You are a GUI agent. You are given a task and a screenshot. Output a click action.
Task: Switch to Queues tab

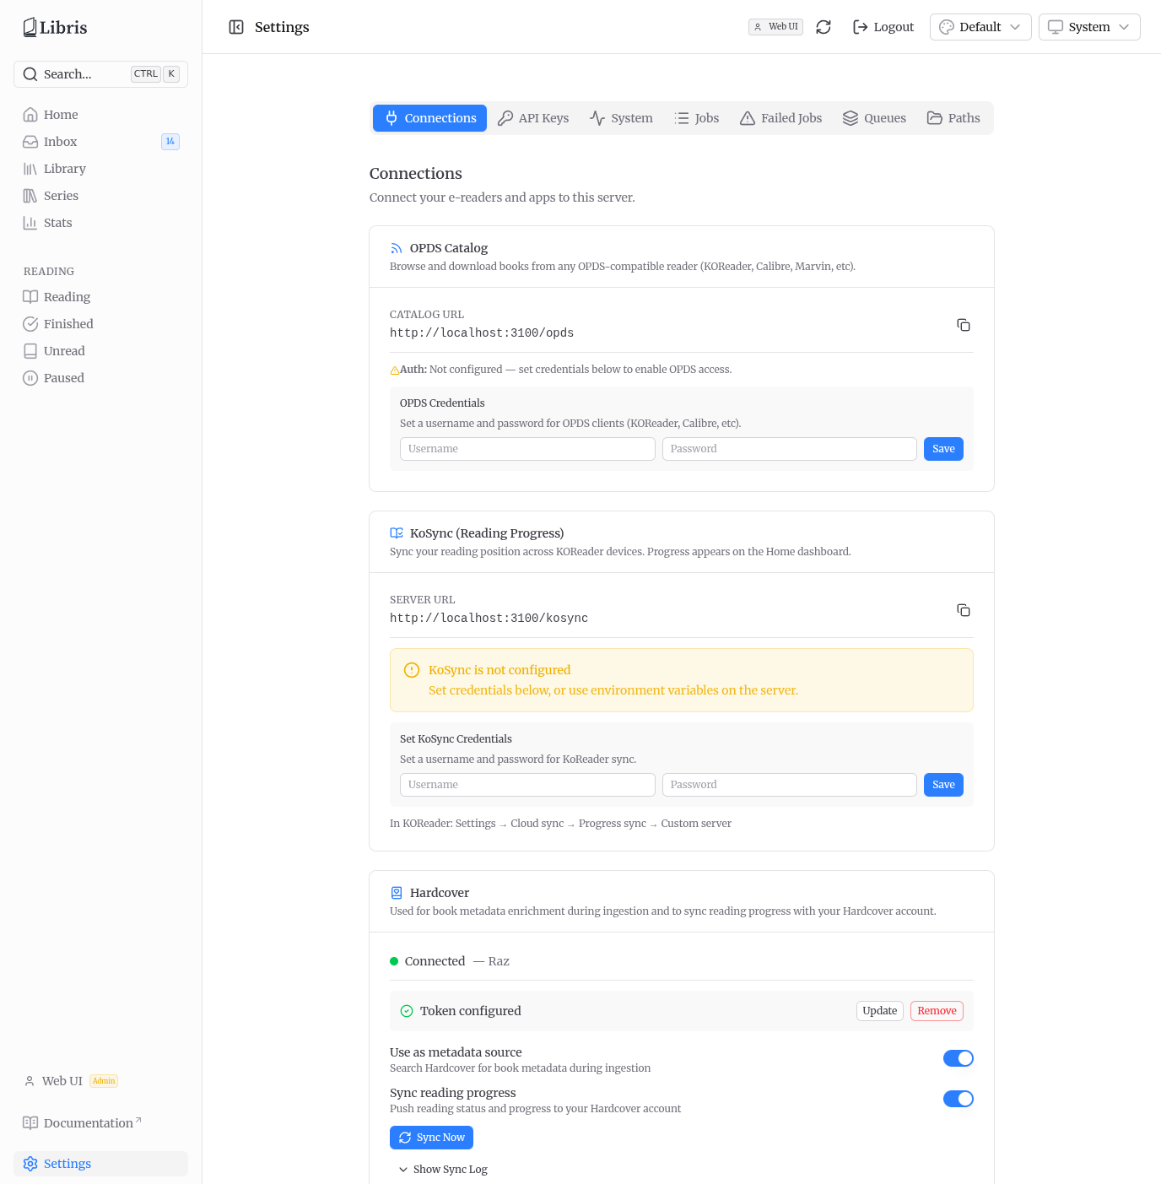(874, 118)
